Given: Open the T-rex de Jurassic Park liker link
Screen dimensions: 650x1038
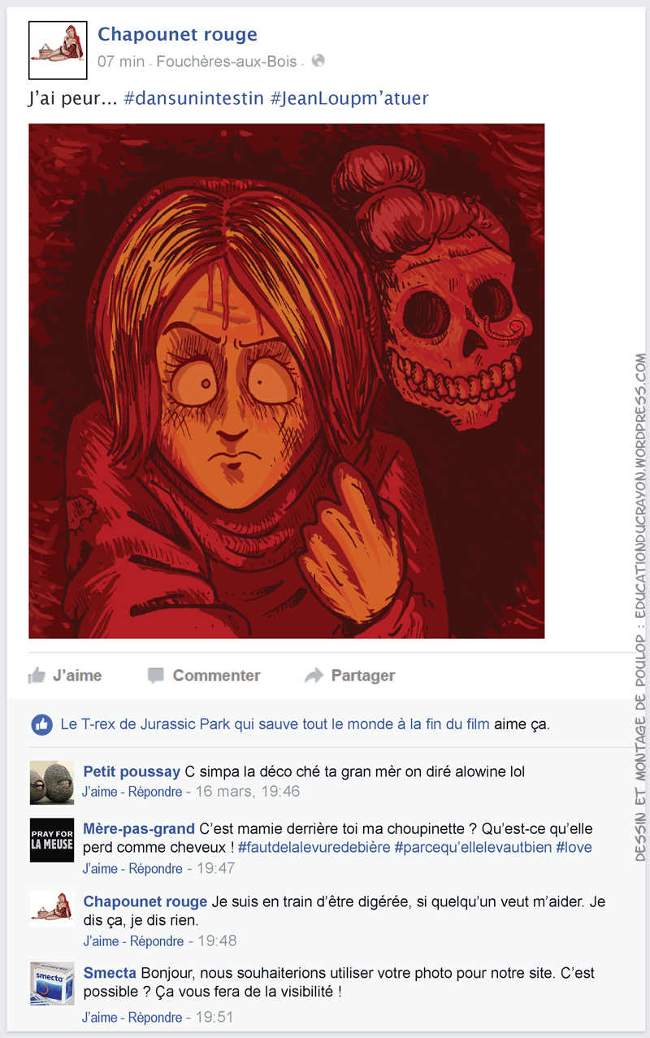Looking at the screenshot, I should [275, 723].
